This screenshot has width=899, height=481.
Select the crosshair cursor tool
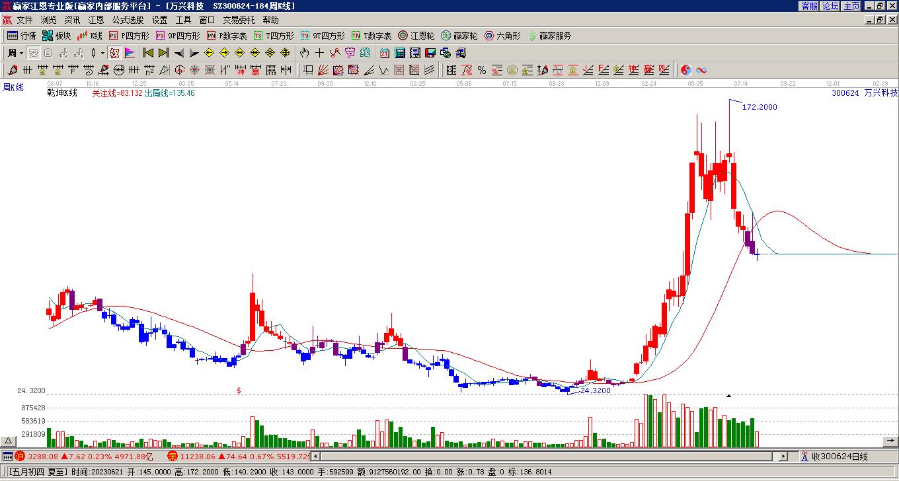point(319,53)
